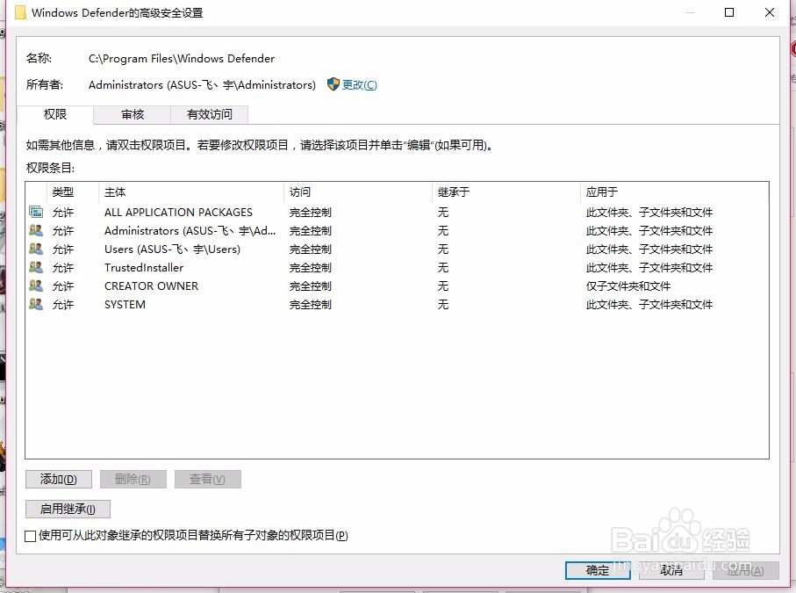The width and height of the screenshot is (796, 593).
Task: Switch to the 审核 tab
Action: point(133,115)
